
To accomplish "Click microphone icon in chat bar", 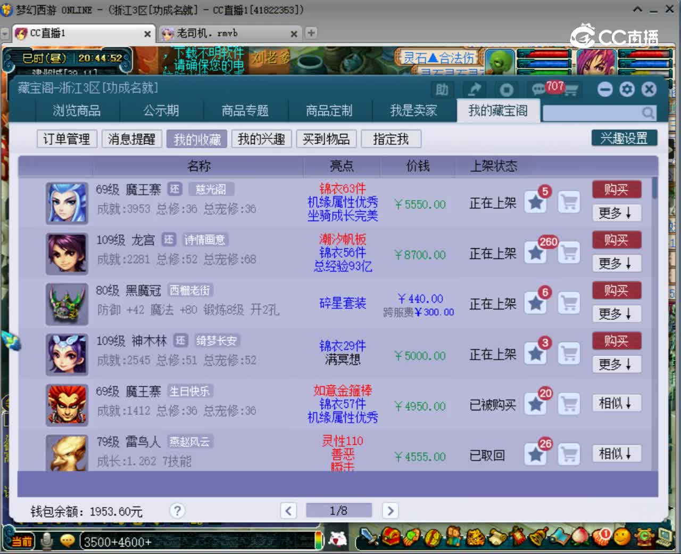I will pyautogui.click(x=46, y=541).
